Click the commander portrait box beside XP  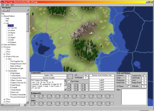[70, 76]
